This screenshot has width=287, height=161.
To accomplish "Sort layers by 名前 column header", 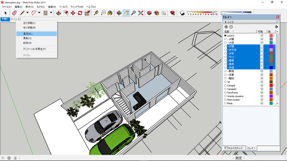I will click(240, 32).
